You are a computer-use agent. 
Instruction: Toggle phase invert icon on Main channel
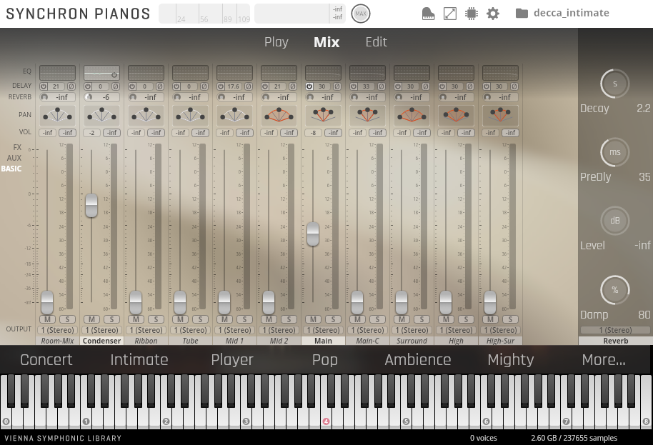coord(337,86)
